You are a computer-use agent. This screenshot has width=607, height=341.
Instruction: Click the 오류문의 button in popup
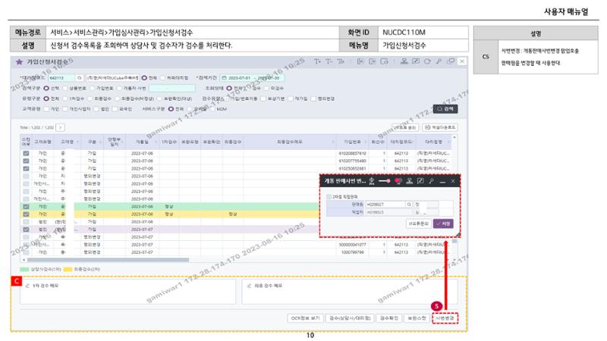pyautogui.click(x=419, y=224)
